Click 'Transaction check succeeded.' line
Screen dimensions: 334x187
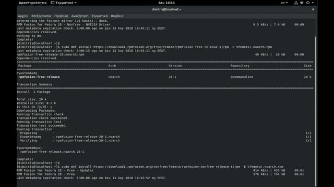tap(43, 118)
